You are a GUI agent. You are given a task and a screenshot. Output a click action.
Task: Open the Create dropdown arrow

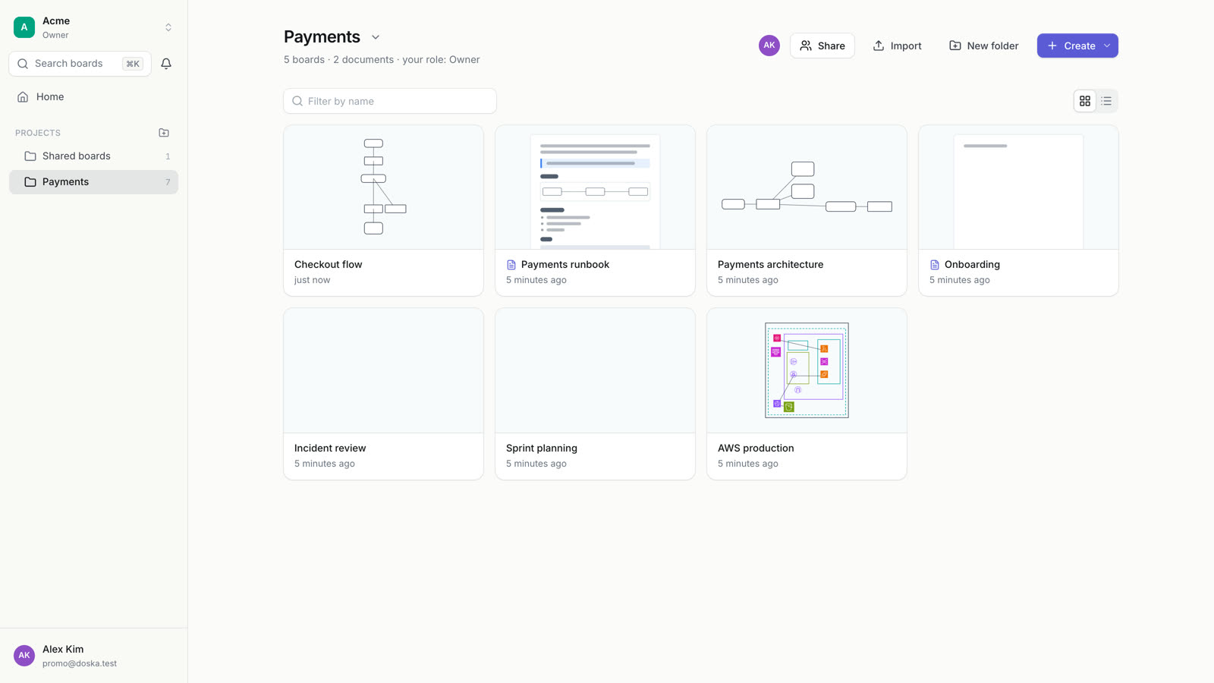(x=1107, y=46)
